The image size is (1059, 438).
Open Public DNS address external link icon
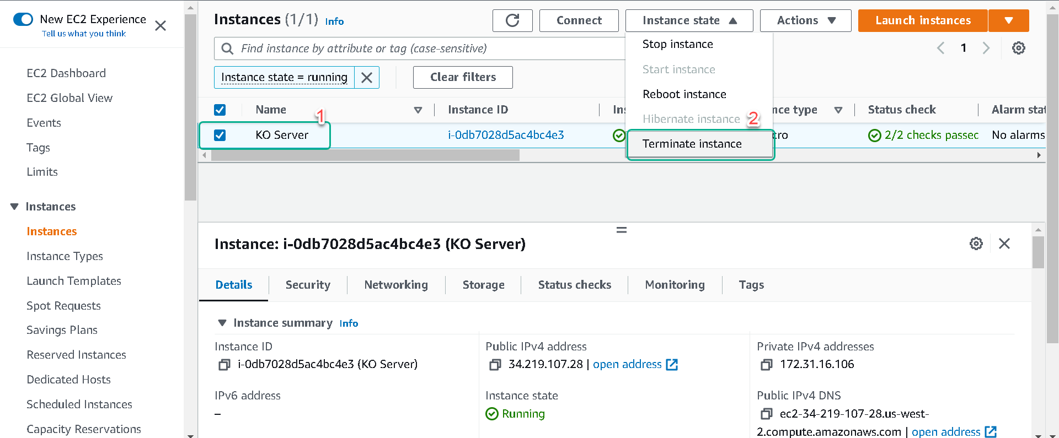[991, 432]
